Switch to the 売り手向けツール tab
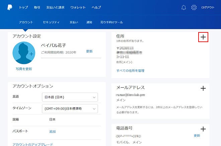Image resolution: width=221 pixels, height=146 pixels. [112, 22]
